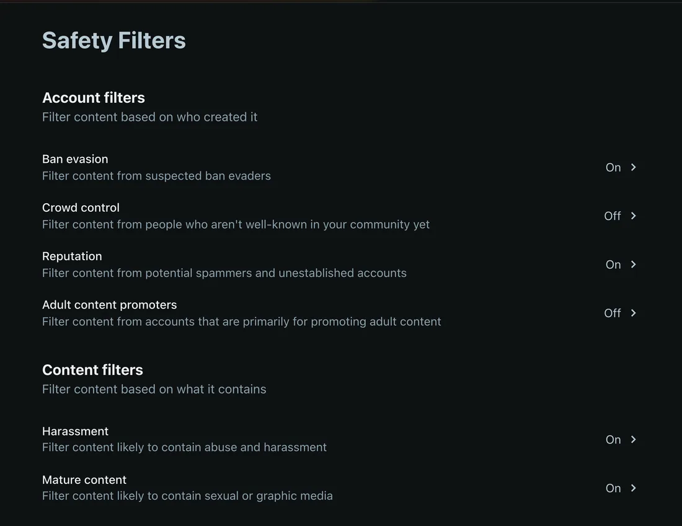This screenshot has width=682, height=526.
Task: Select the Crowd control setting title
Action: 81,208
